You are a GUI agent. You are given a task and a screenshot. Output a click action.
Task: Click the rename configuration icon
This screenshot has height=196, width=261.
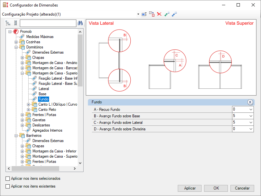[x=144, y=14]
